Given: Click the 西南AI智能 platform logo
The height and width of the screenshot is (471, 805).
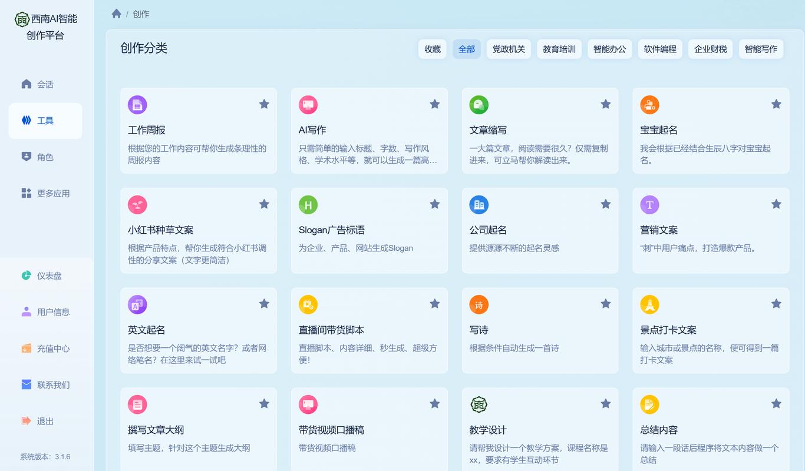Looking at the screenshot, I should pos(22,19).
